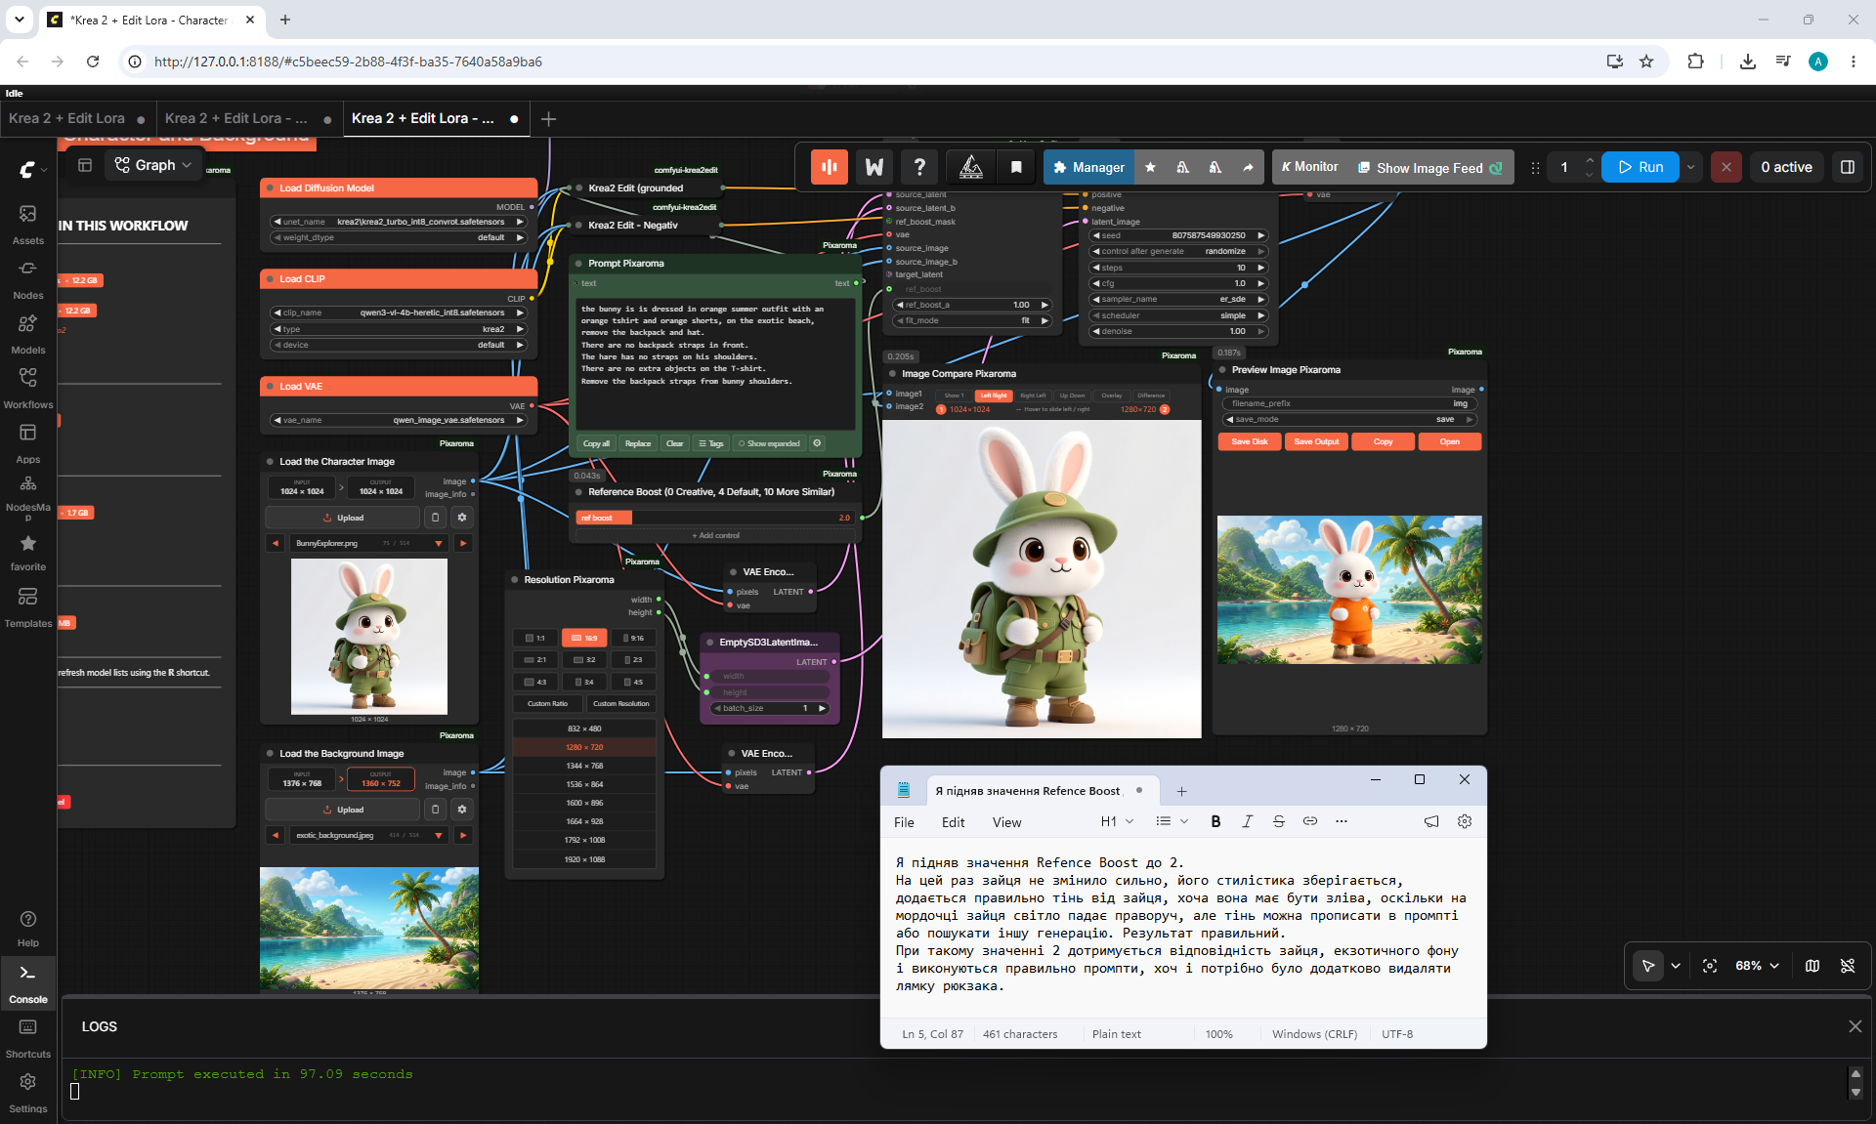
Task: Expand the Run options dropdown arrow
Action: (1691, 167)
